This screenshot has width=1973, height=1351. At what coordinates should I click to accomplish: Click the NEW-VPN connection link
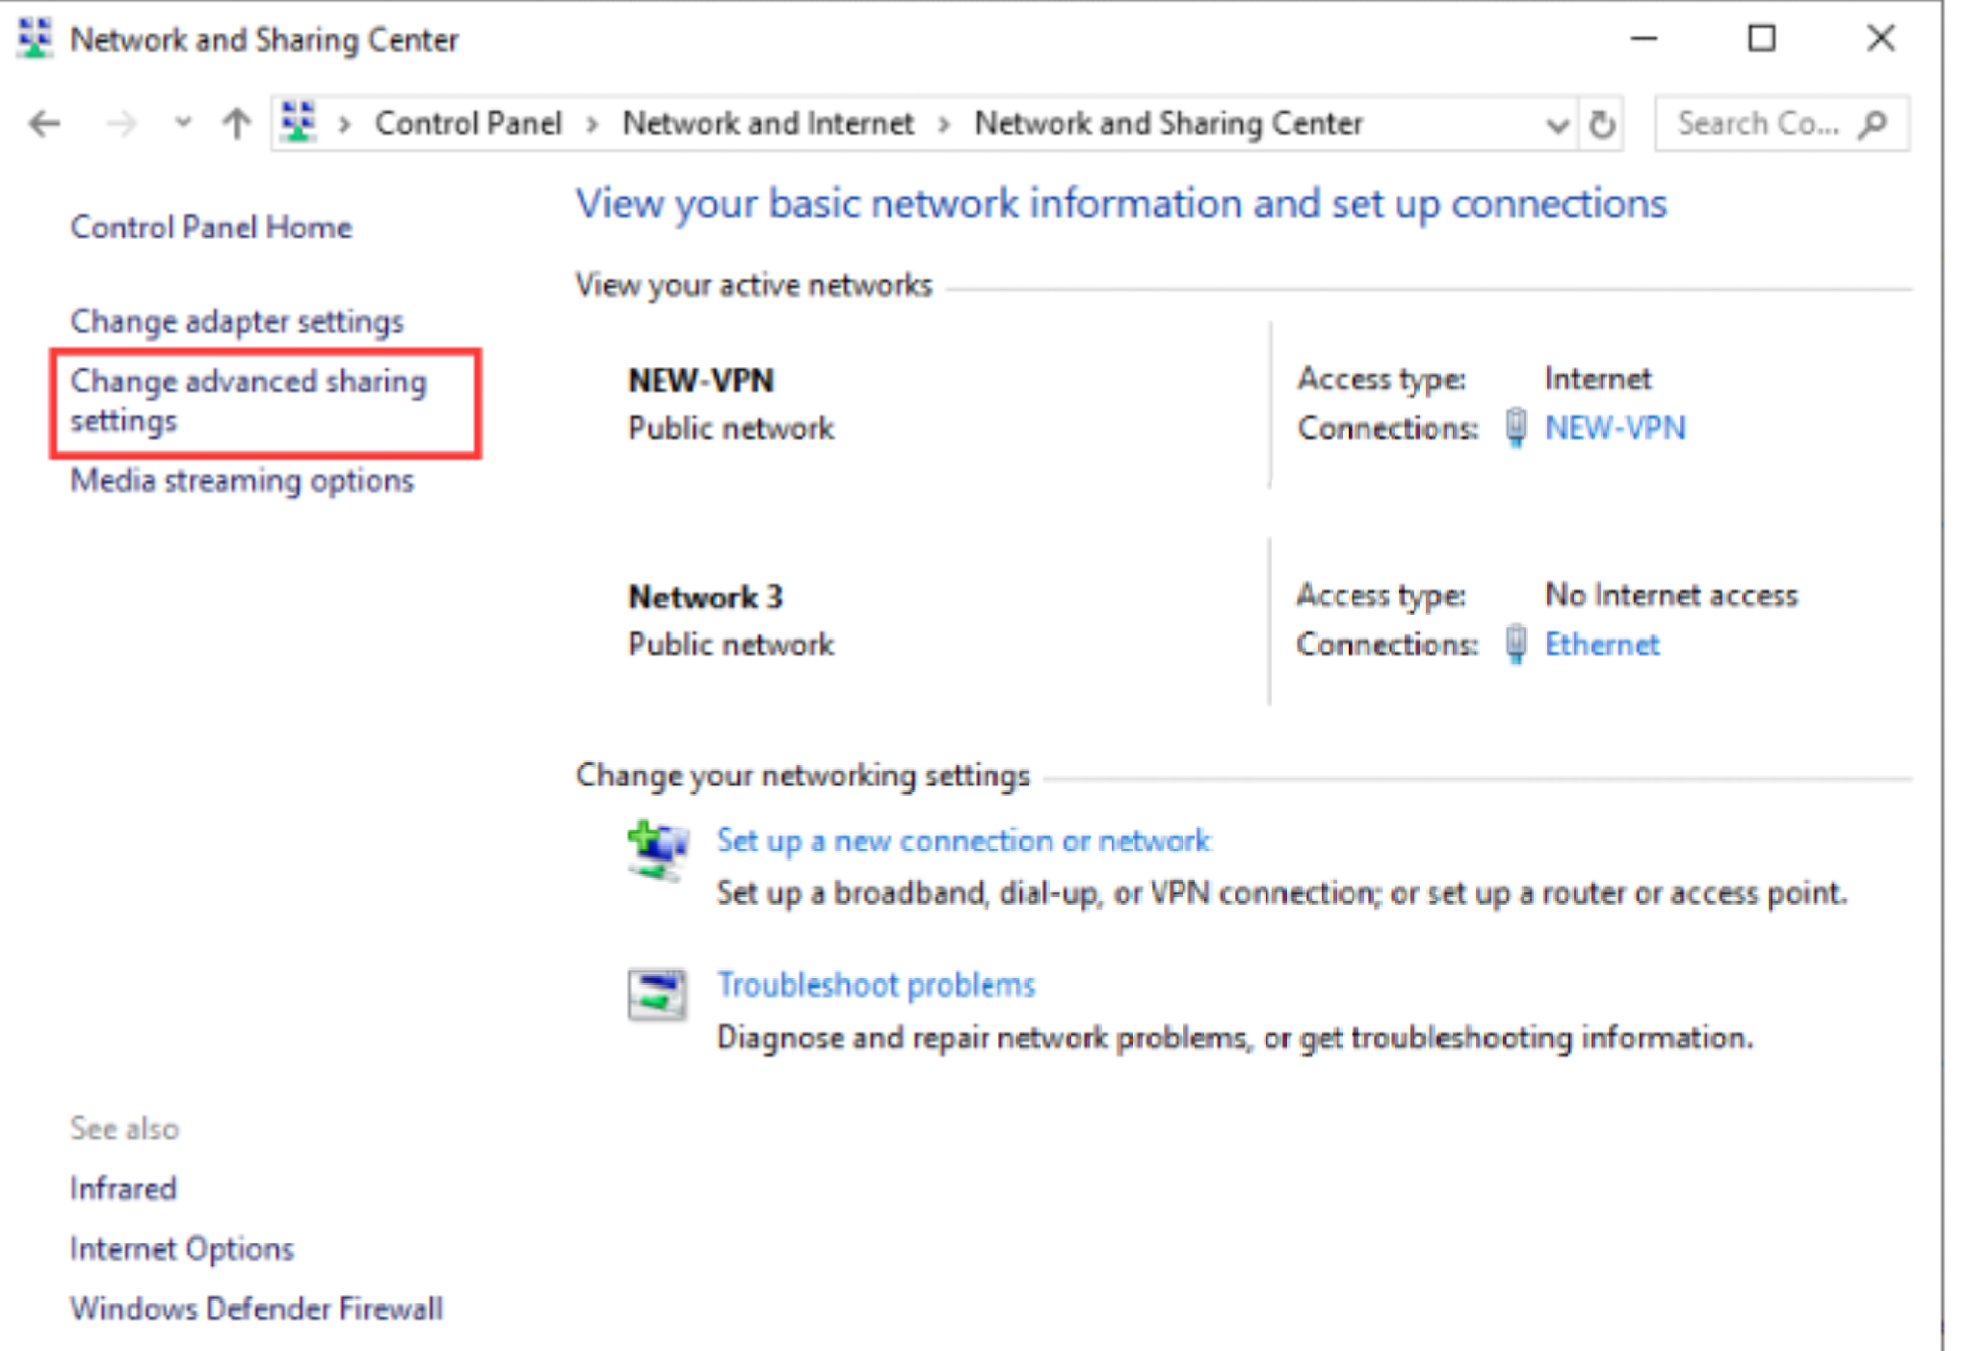point(1615,428)
